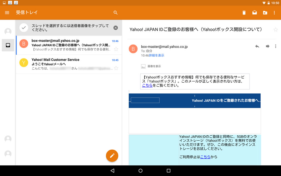This screenshot has width=281, height=176.
Task: Star the open email subject
Action: [x=276, y=30]
